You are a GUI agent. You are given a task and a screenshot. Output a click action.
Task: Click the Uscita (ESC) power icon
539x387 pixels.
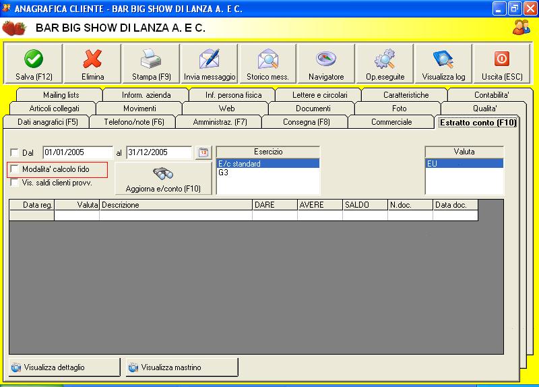click(501, 59)
